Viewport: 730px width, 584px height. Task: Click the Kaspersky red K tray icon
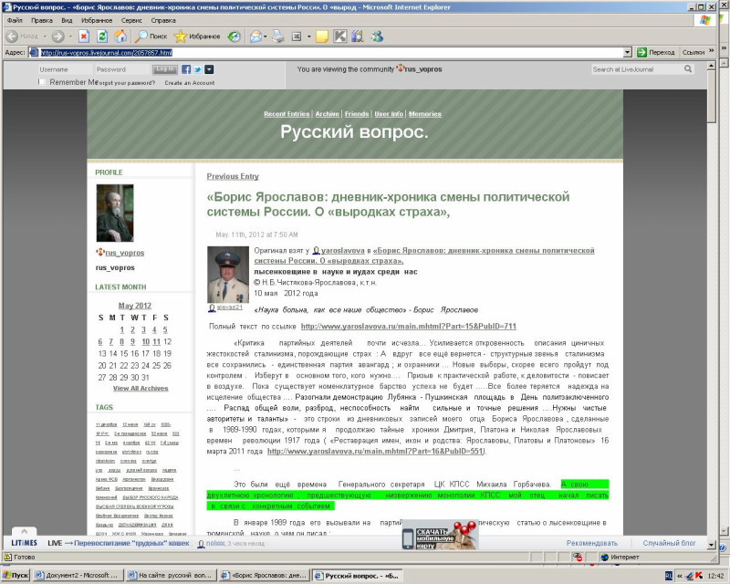pyautogui.click(x=699, y=576)
